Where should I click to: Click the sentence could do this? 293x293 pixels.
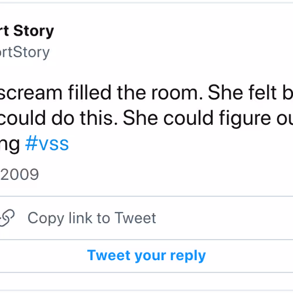tap(59, 118)
